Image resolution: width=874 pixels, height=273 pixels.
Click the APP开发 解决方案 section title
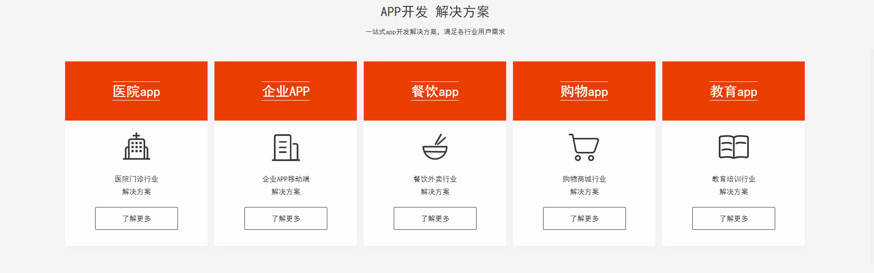pyautogui.click(x=435, y=12)
